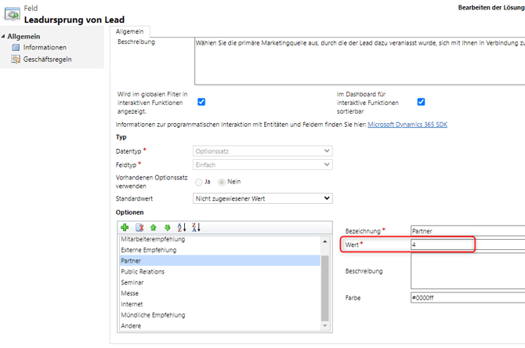Open the Microsoft Dynamics 365 SDK link
Viewport: 525px width, 348px height.
[407, 125]
